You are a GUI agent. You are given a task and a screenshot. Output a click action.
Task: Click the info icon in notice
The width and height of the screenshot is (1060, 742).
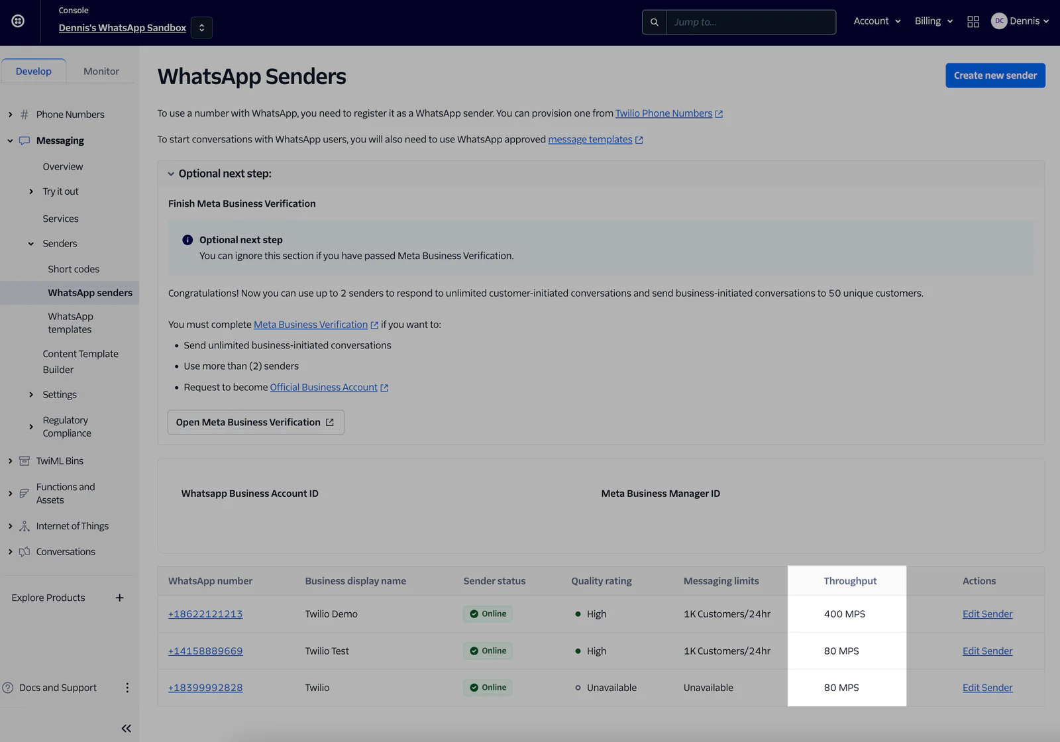pos(187,240)
